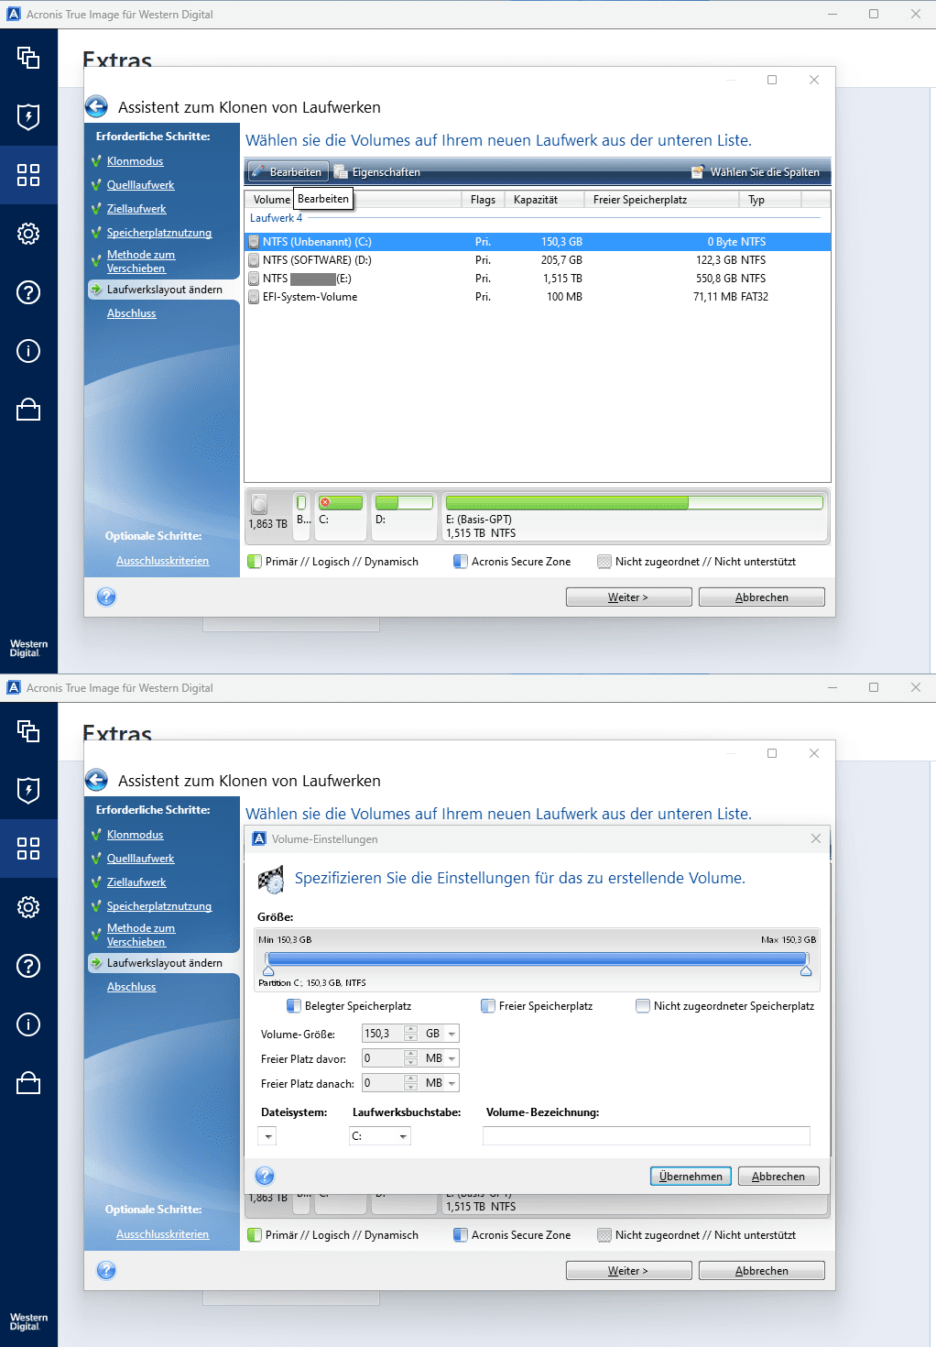Sort by Freier Speicherplatz column header
Screen dimensions: 936x1347
(661, 199)
